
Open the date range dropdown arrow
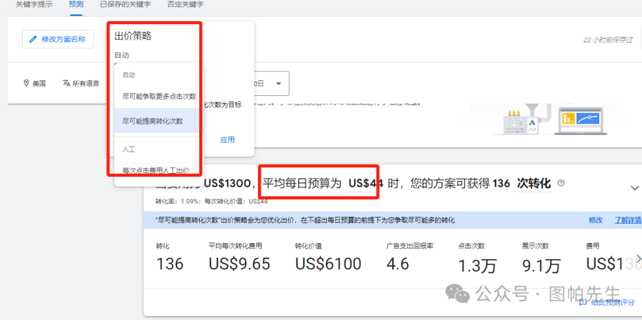point(278,84)
